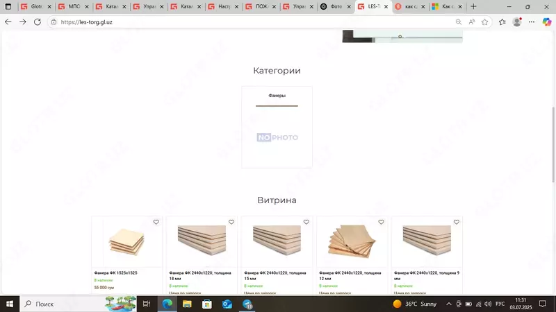
Task: Open a new browser tab
Action: click(473, 6)
